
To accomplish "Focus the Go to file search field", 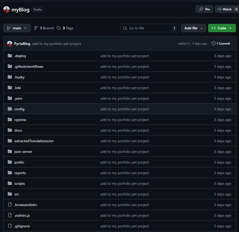I will (x=149, y=28).
